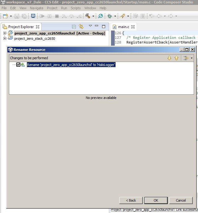Open the New dropdown arrow
The image size is (198, 213).
(11, 16)
